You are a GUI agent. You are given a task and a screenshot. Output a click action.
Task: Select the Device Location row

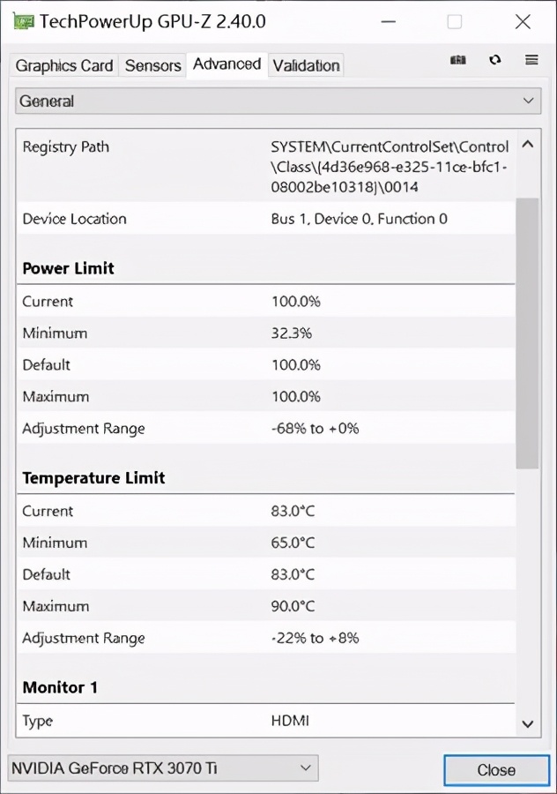point(264,219)
